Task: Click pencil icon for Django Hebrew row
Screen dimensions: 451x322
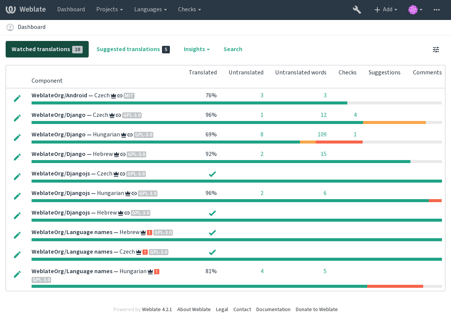Action: click(17, 157)
